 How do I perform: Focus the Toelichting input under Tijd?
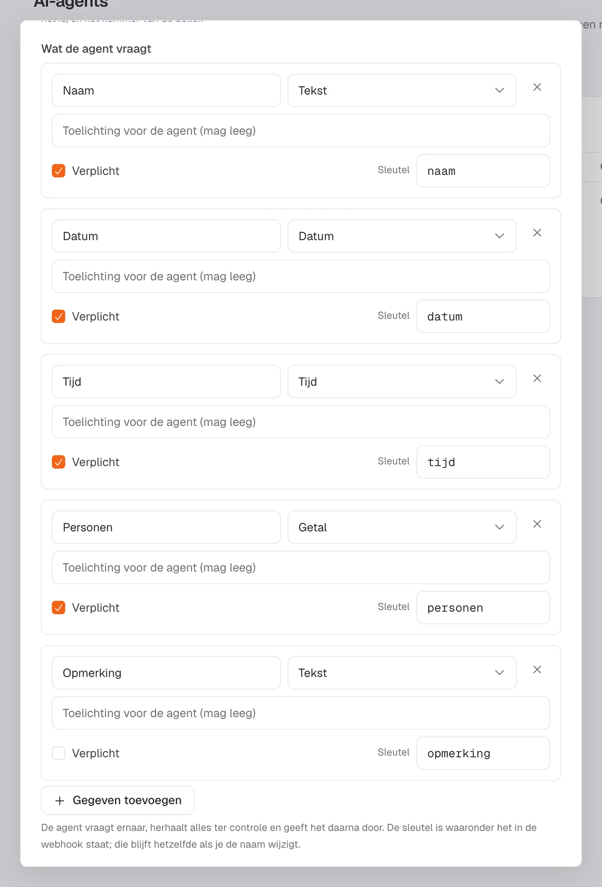pyautogui.click(x=301, y=422)
